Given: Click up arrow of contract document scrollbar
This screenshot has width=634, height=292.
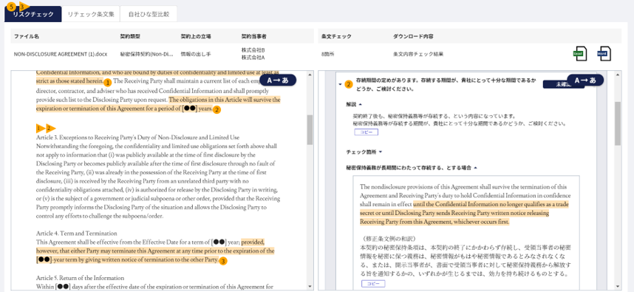Looking at the screenshot, I should [x=310, y=75].
